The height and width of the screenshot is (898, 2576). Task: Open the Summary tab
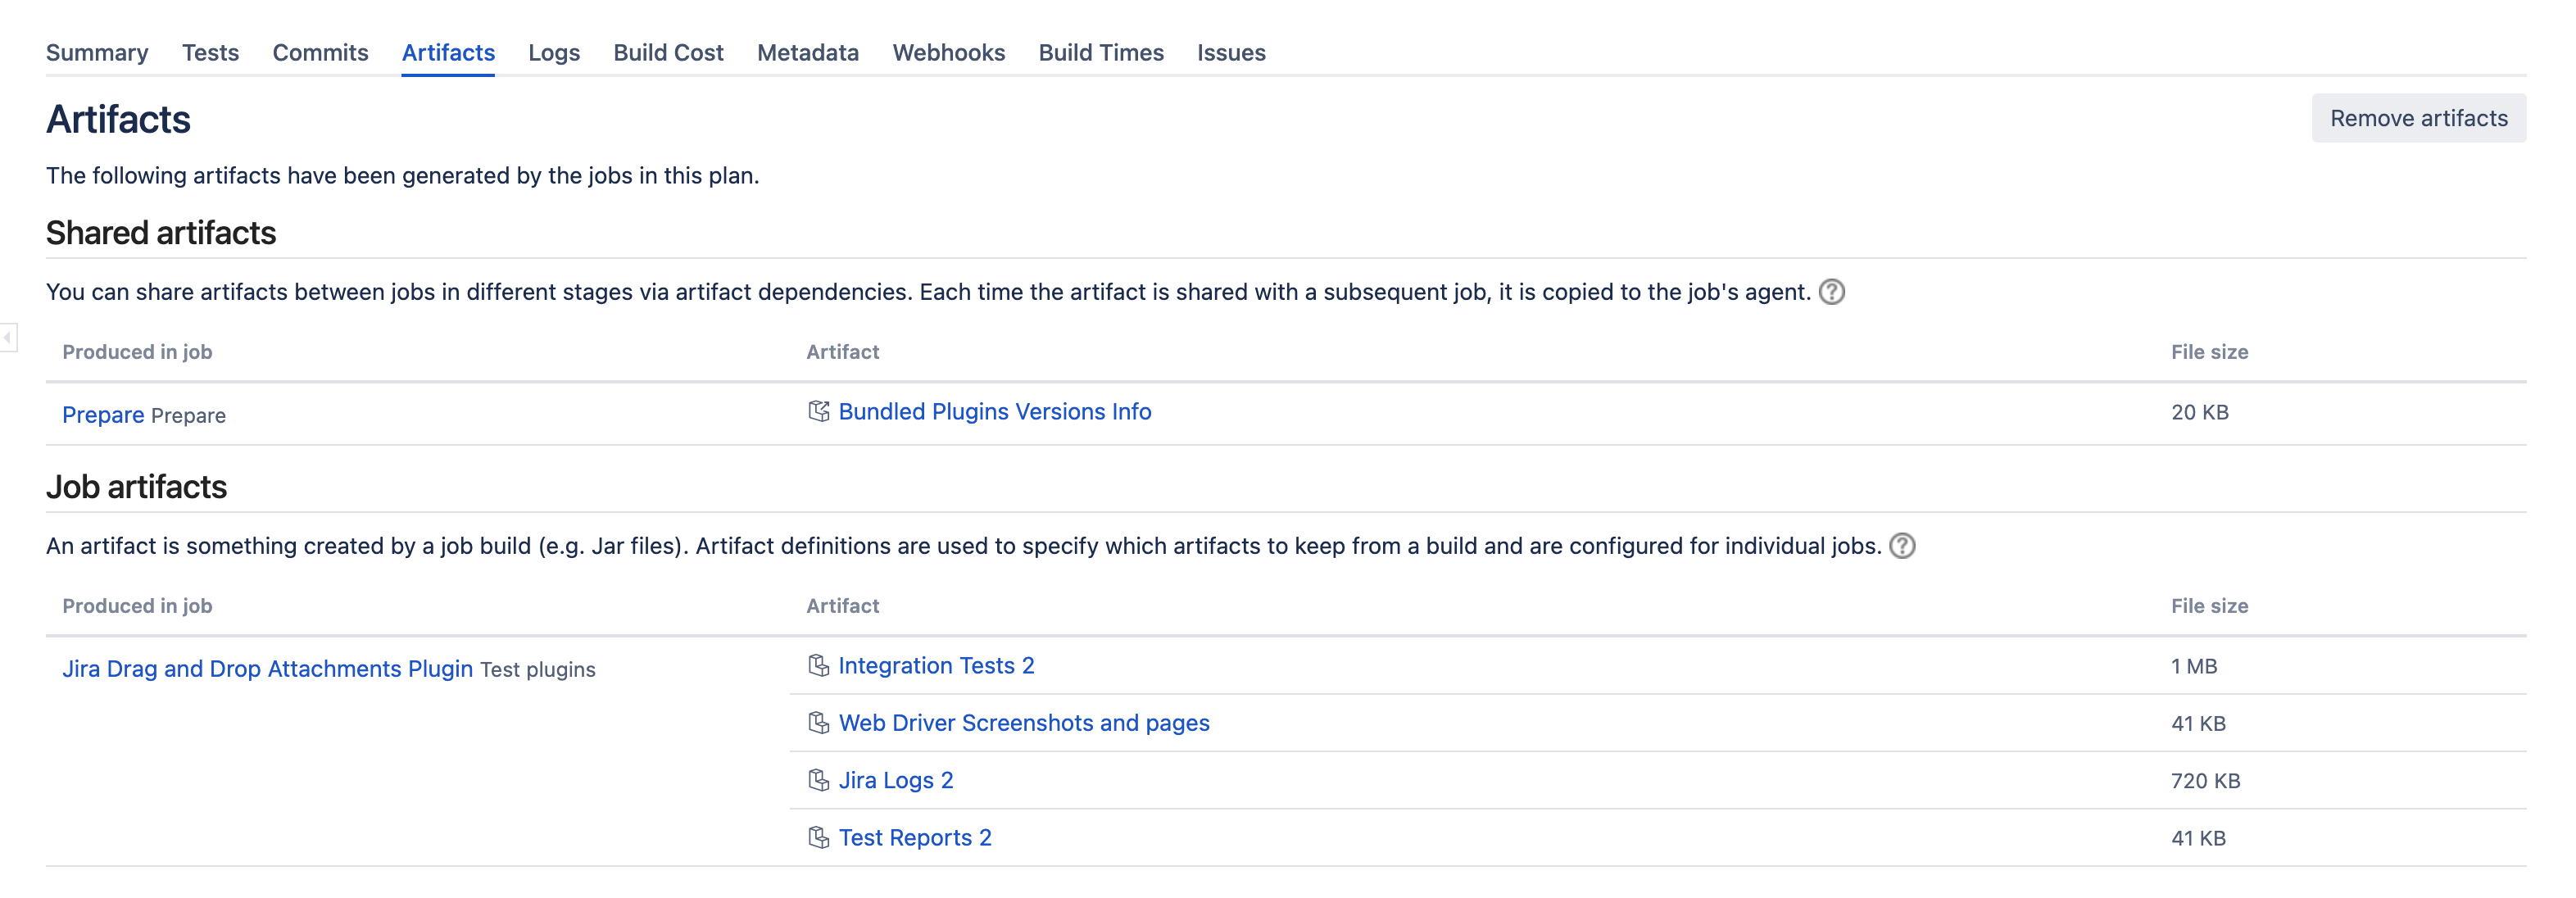coord(97,53)
